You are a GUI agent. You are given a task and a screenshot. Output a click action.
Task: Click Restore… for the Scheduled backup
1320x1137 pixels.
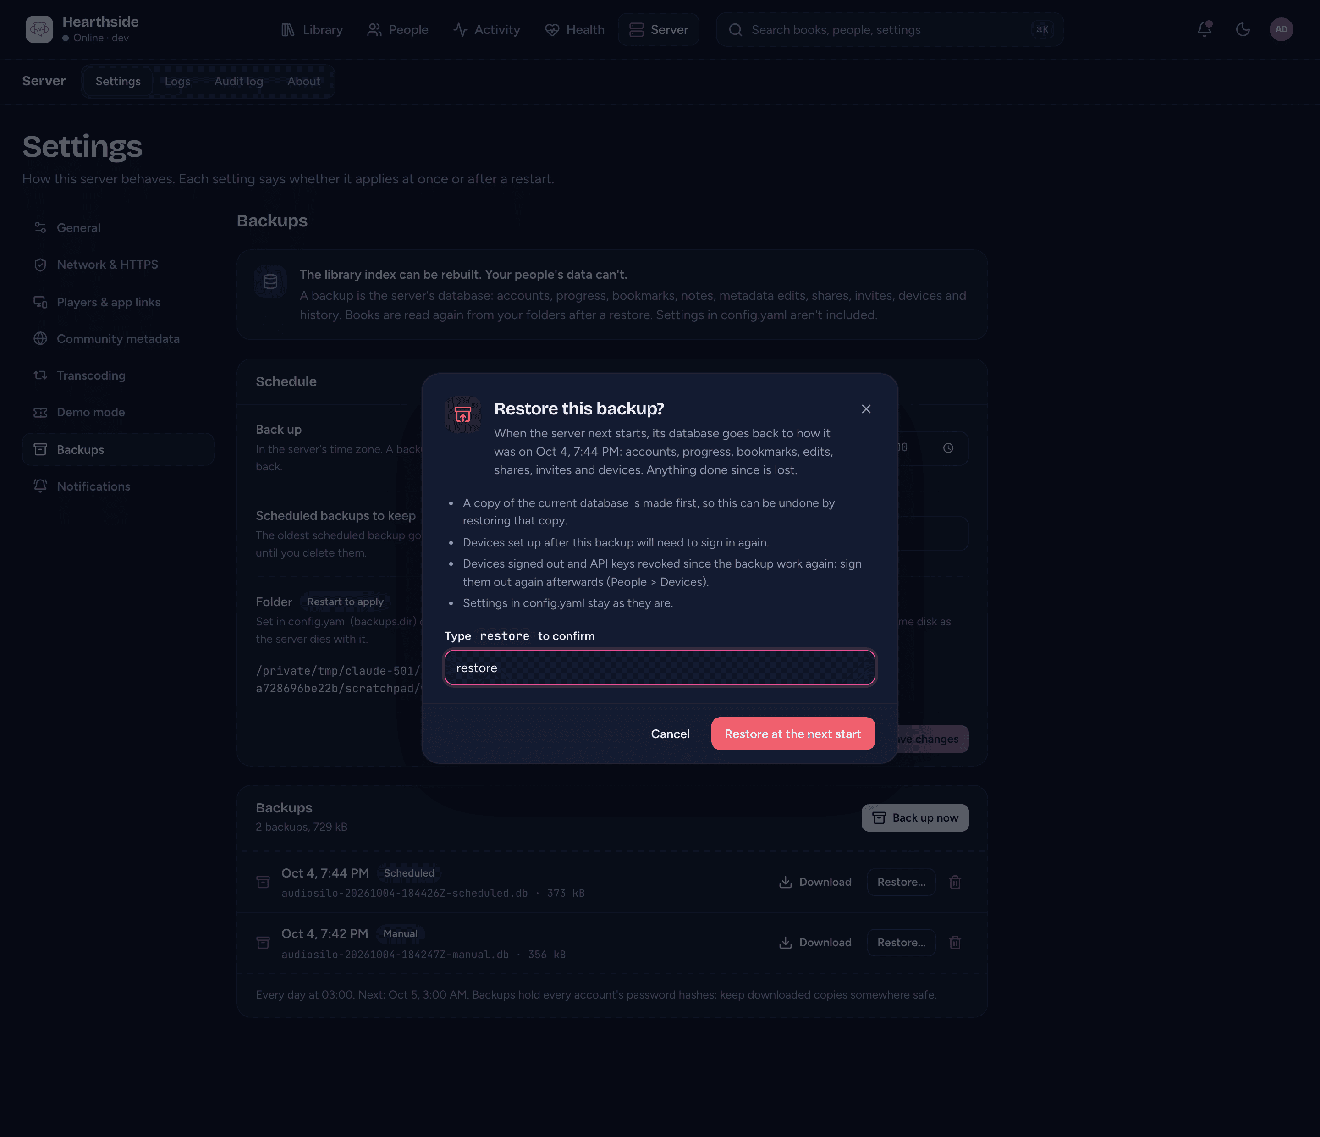902,882
